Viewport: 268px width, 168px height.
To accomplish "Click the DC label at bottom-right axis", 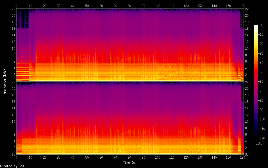I will (x=247, y=154).
